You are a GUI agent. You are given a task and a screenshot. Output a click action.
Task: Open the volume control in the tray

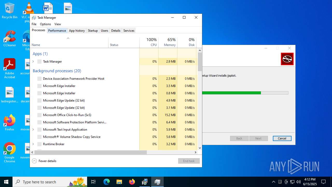tap(299, 182)
